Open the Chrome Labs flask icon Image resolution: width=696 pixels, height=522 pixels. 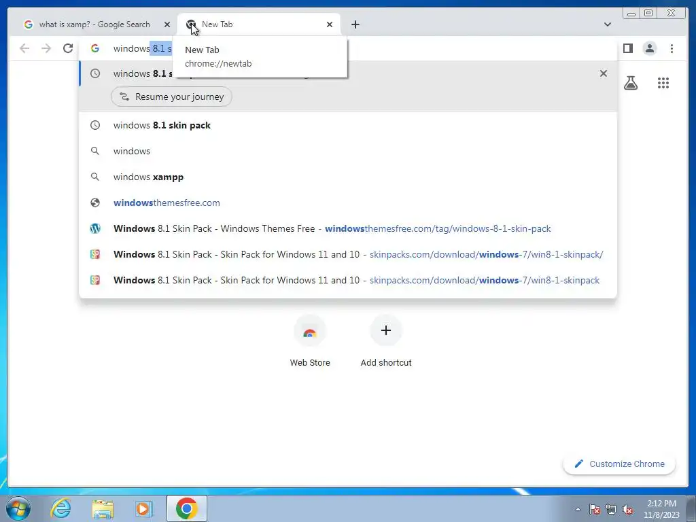(x=631, y=82)
